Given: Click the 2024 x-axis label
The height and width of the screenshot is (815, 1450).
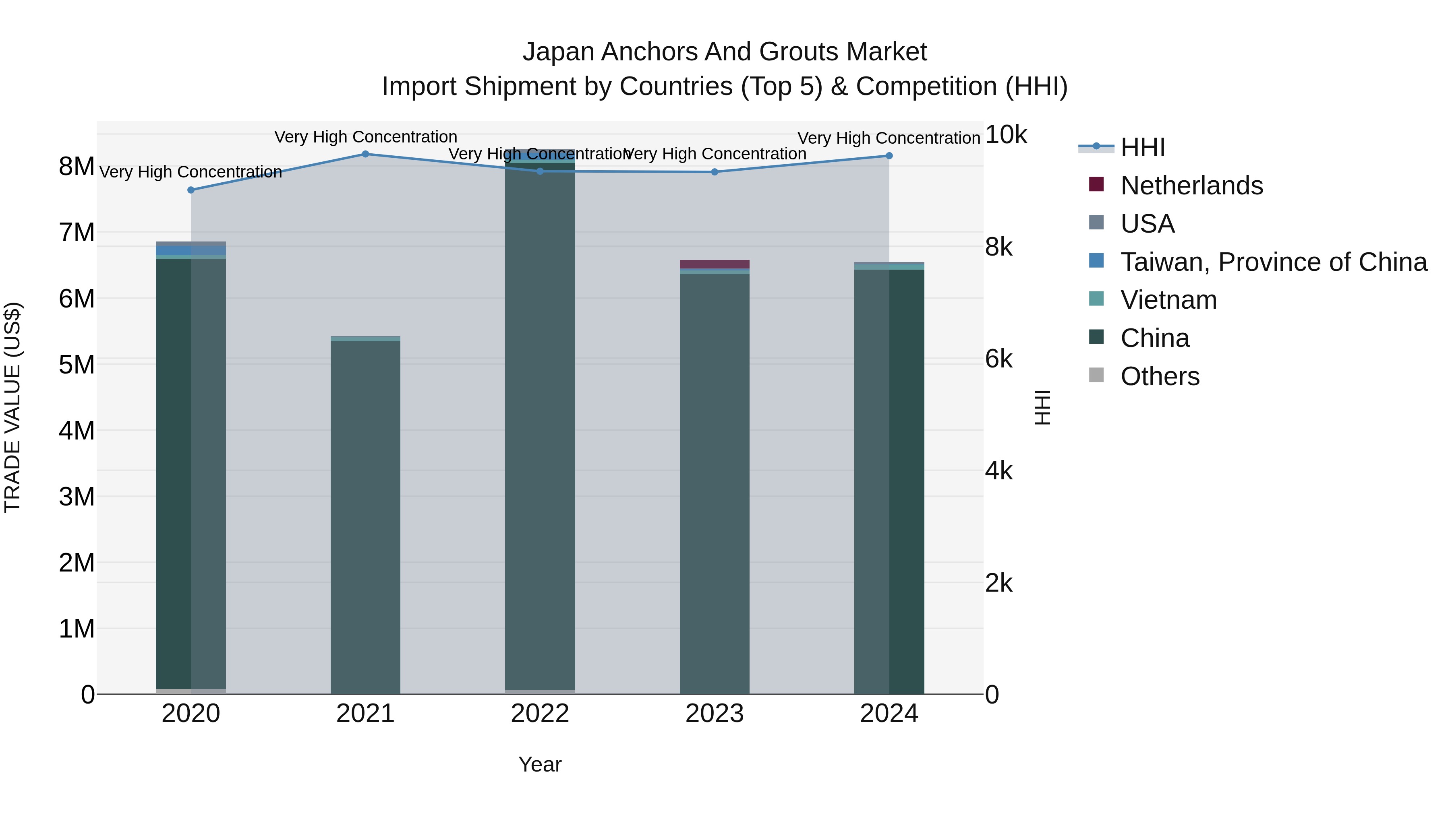Looking at the screenshot, I should pos(889,714).
